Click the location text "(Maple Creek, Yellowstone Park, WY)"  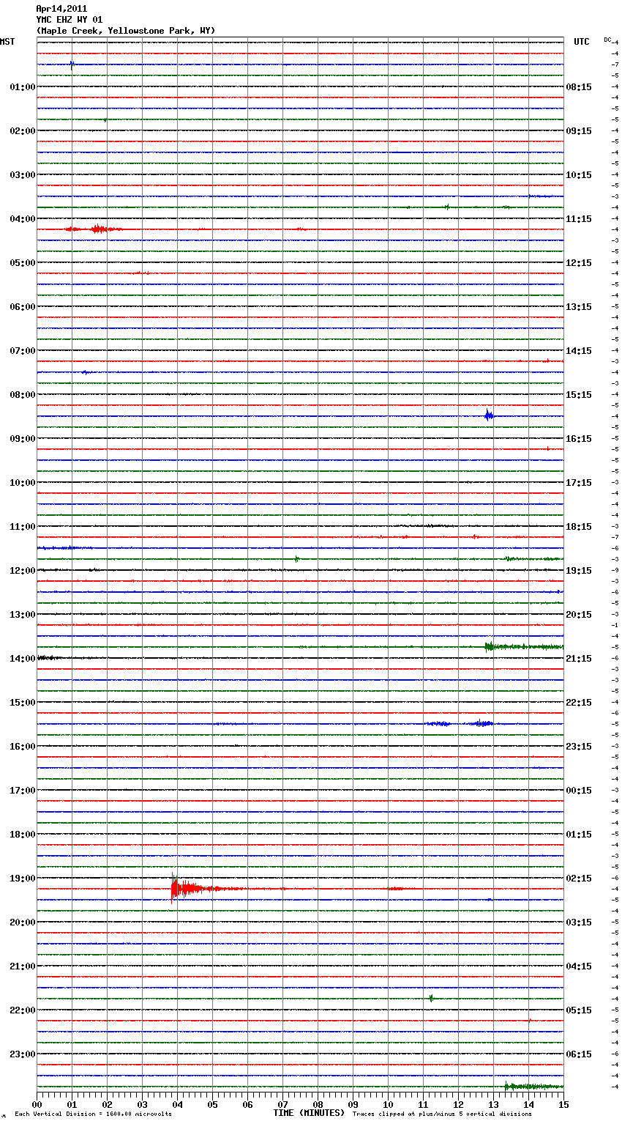[126, 31]
